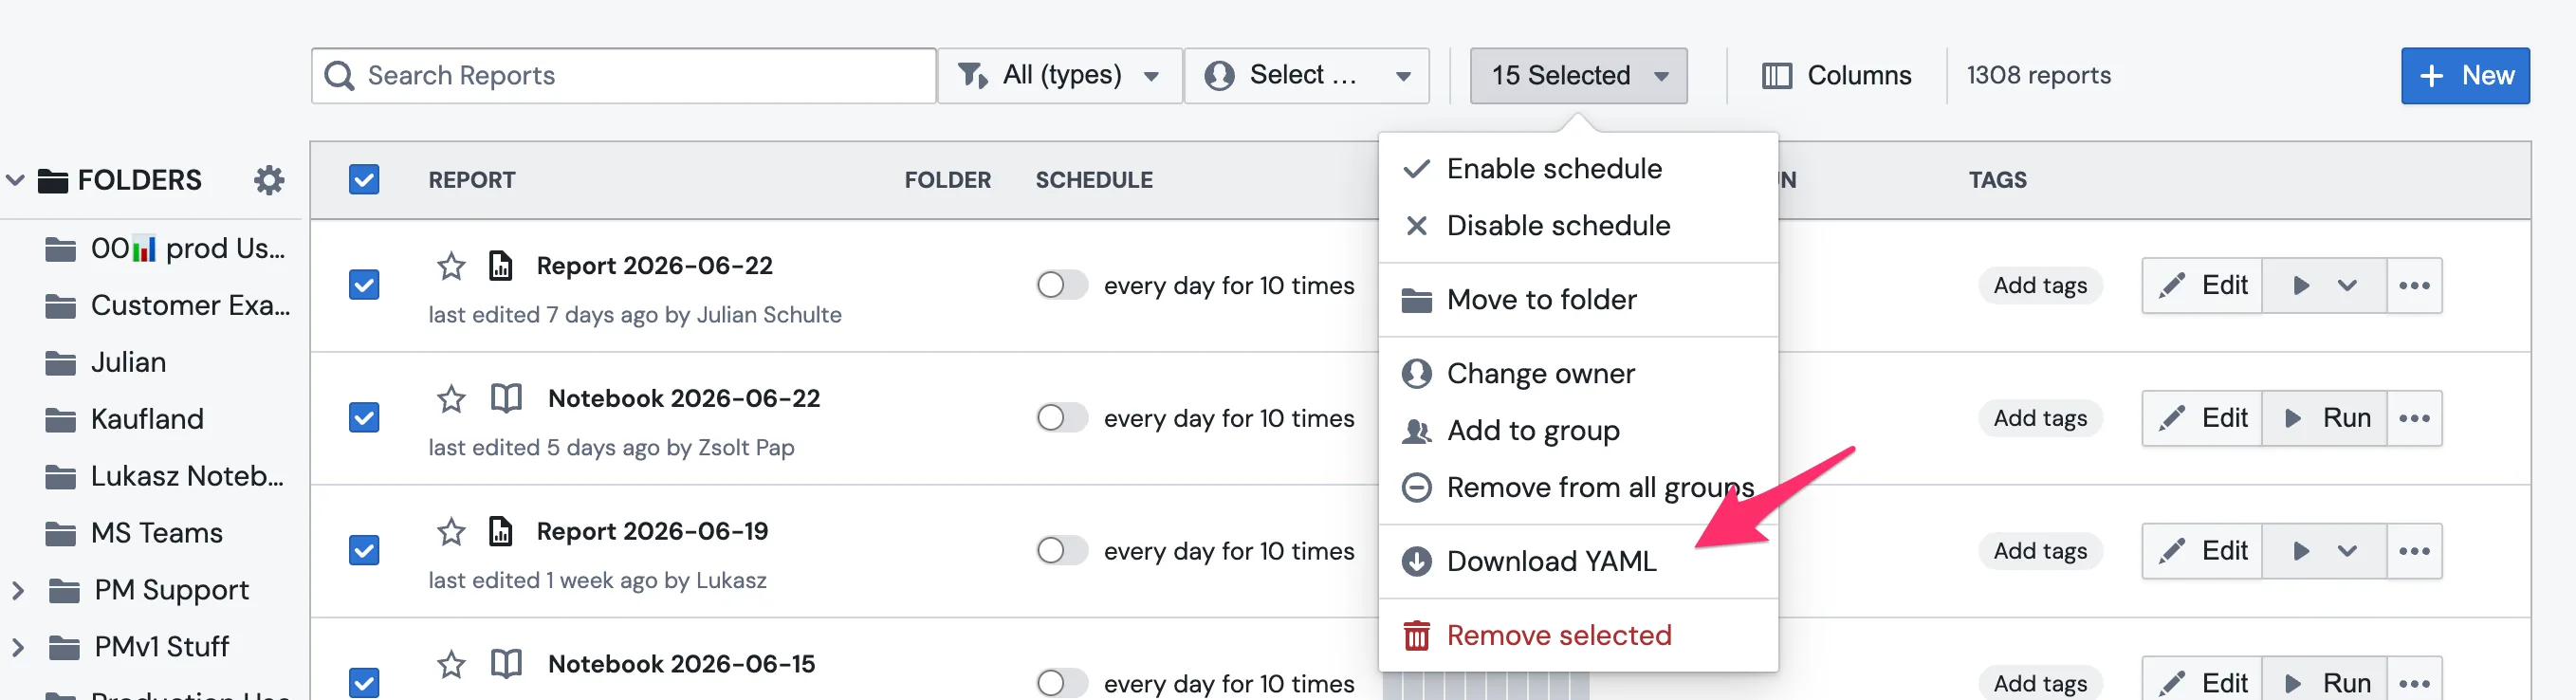Star the Report 2026-06-22 row

point(451,266)
